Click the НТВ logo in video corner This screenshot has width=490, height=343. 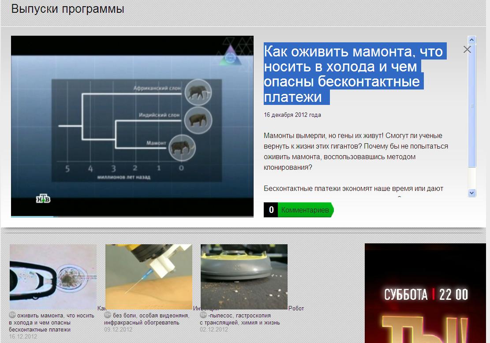tap(43, 199)
